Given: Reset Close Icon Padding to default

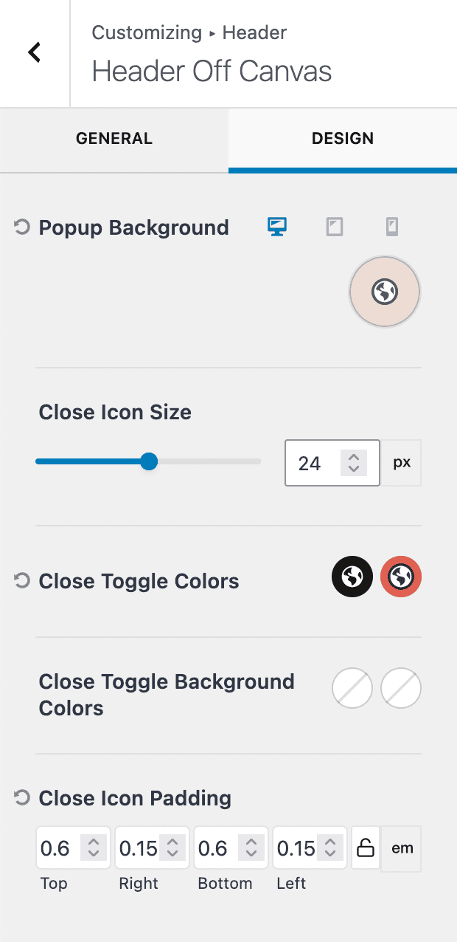Looking at the screenshot, I should point(20,797).
